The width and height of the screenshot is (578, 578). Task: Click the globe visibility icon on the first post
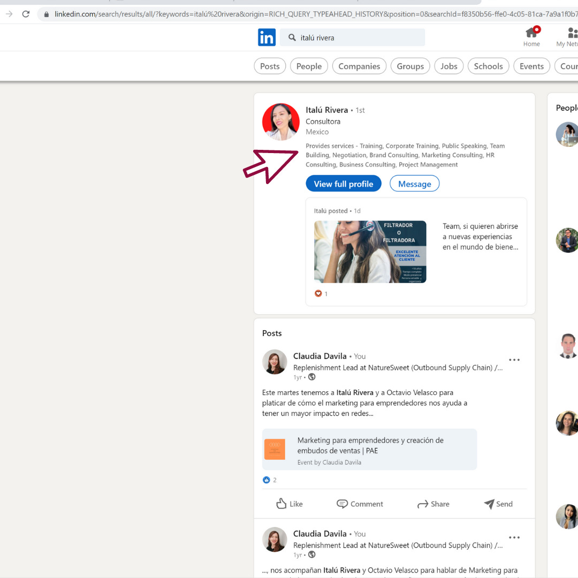tap(312, 377)
